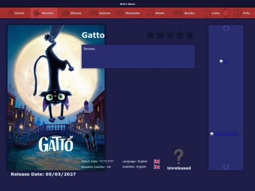Click the checklist icon beside Lists
The height and width of the screenshot is (191, 255).
207,13
